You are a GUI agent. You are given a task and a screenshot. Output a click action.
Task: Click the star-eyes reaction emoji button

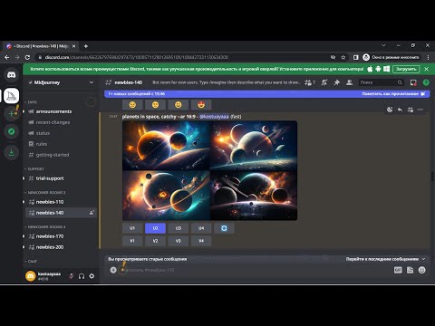tap(201, 105)
